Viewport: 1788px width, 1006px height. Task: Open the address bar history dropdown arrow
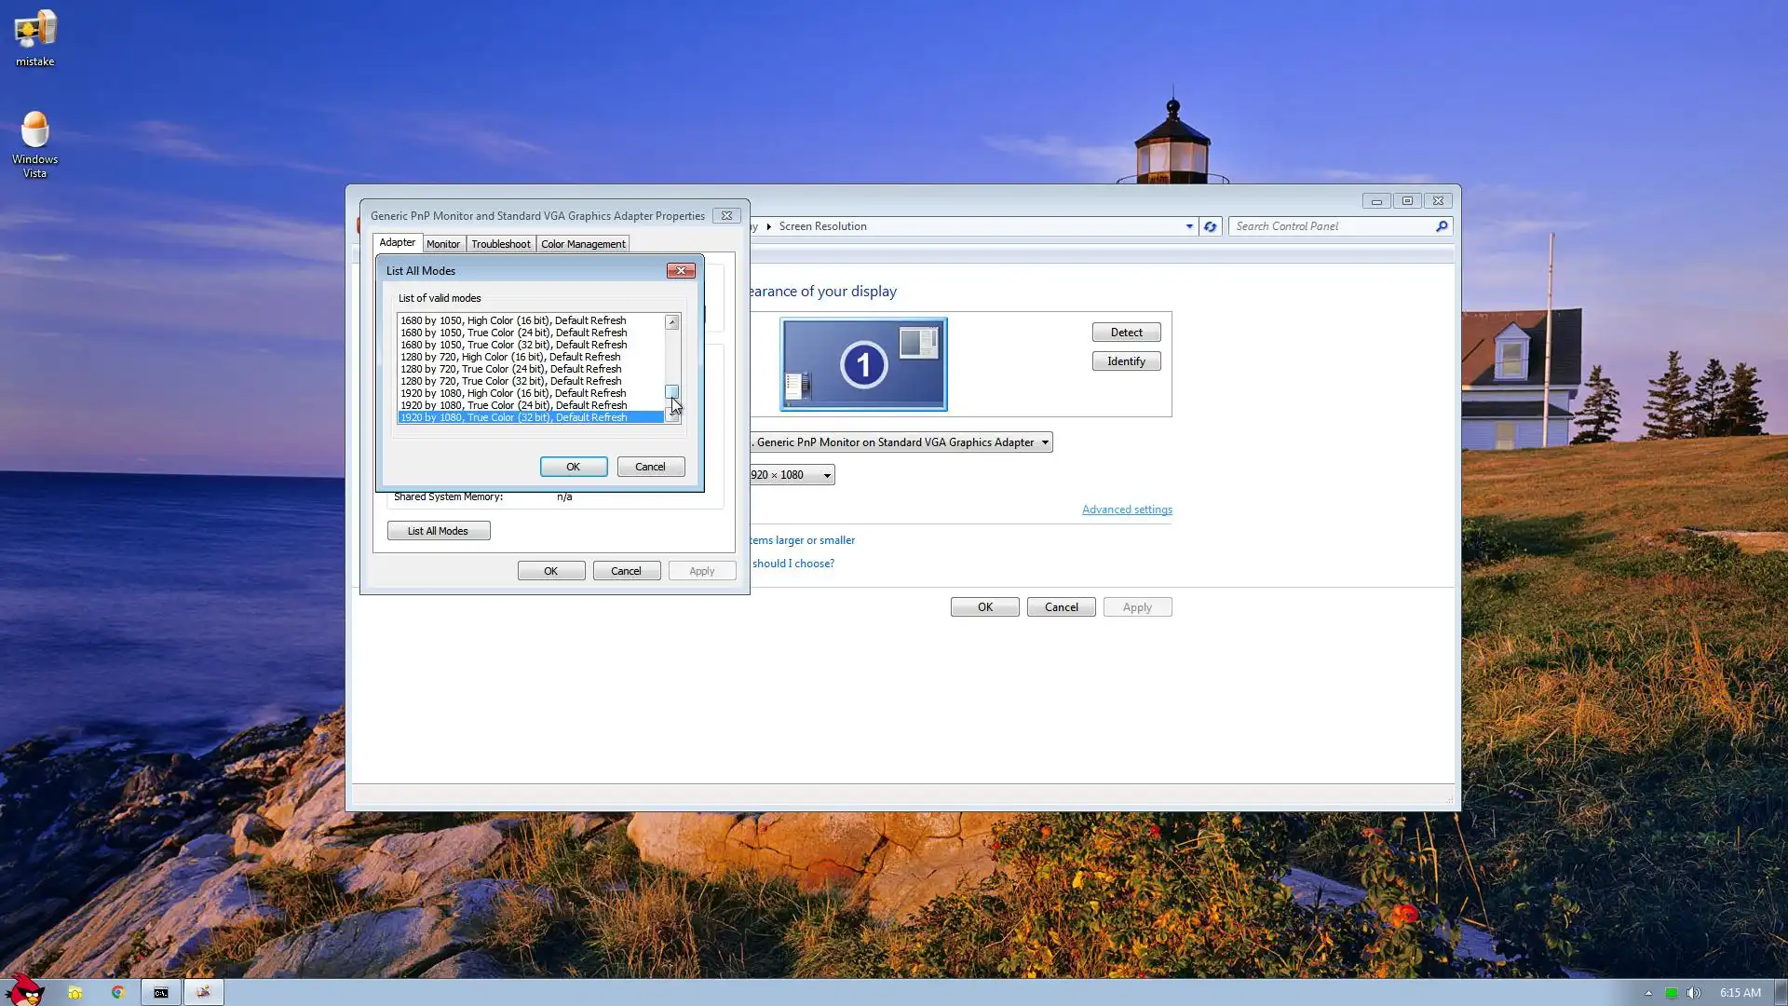click(x=1189, y=226)
